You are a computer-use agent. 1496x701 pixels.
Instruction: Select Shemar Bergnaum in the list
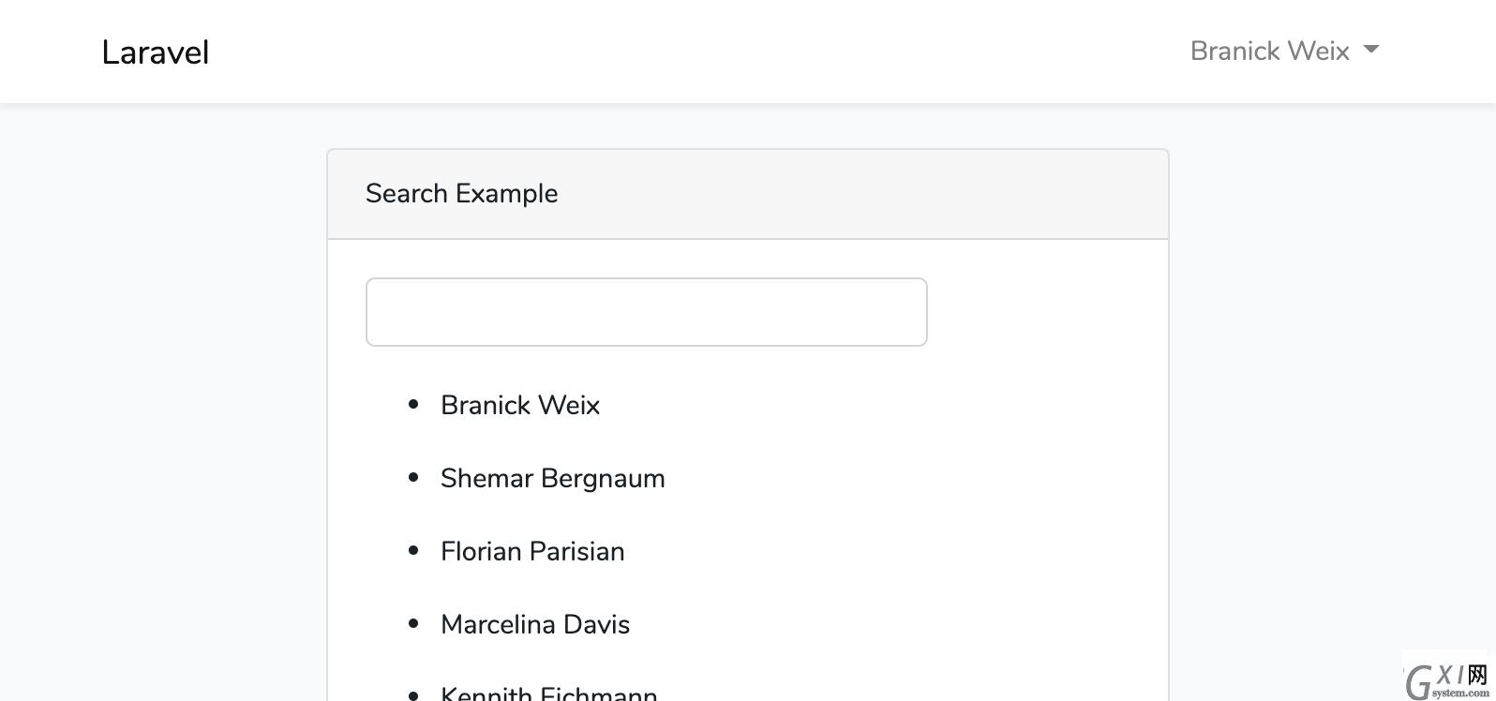(553, 478)
